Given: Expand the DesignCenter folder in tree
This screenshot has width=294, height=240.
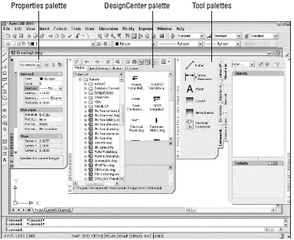Looking at the screenshot, I should [85, 93].
